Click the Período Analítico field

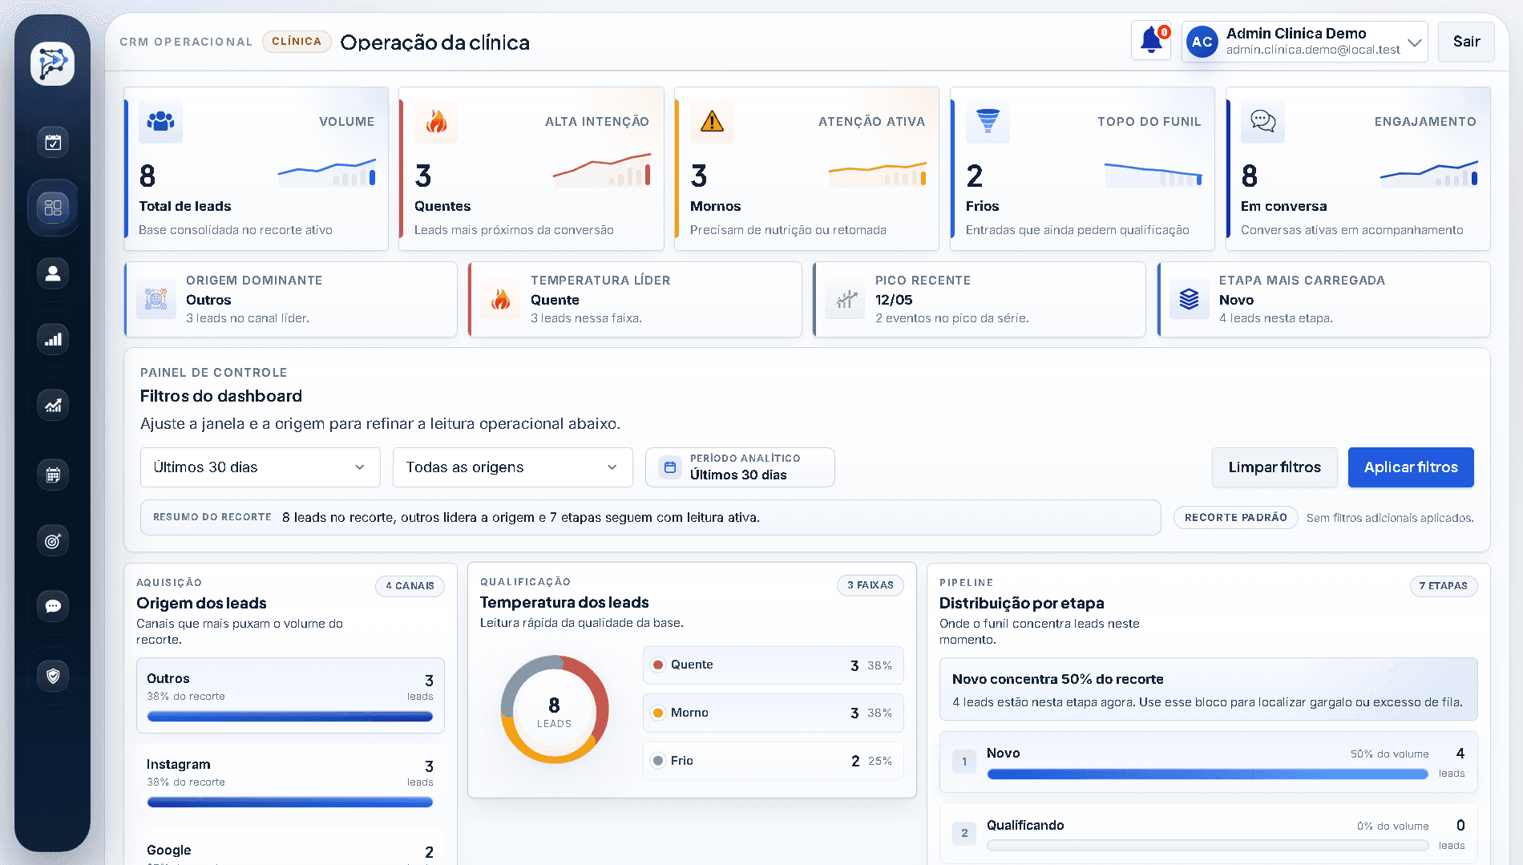(x=740, y=467)
